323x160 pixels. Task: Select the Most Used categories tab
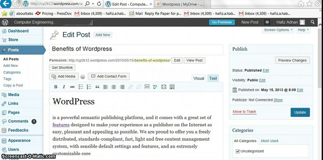point(270,141)
